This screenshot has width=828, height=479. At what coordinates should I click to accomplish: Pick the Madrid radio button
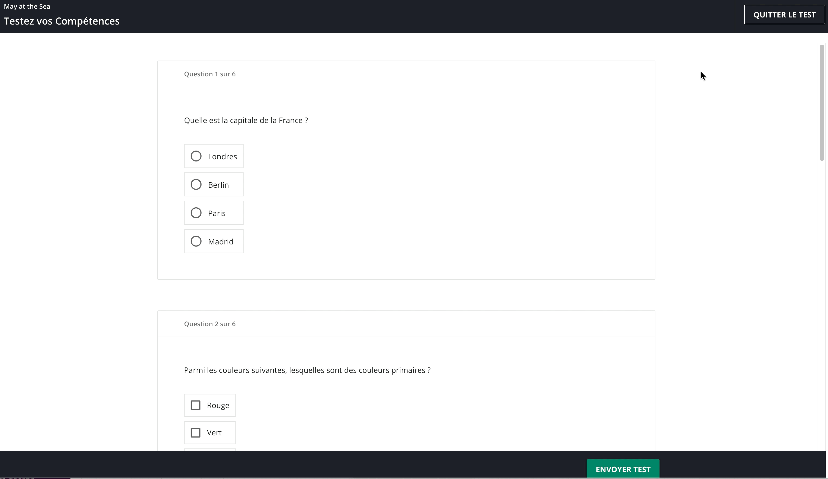196,241
